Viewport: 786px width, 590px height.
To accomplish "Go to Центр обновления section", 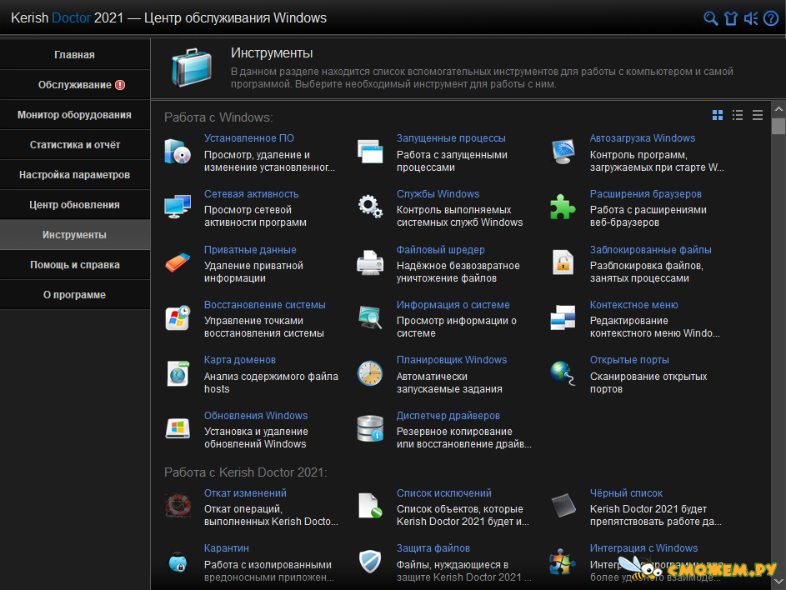I will tap(75, 205).
